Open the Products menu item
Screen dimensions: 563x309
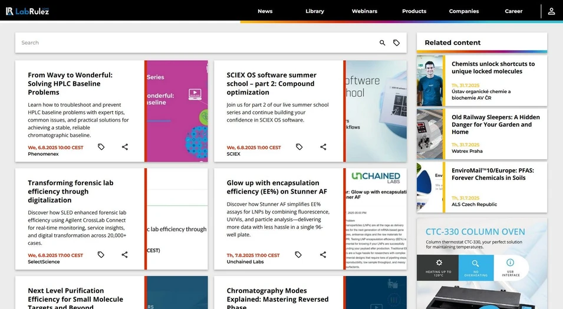(414, 11)
